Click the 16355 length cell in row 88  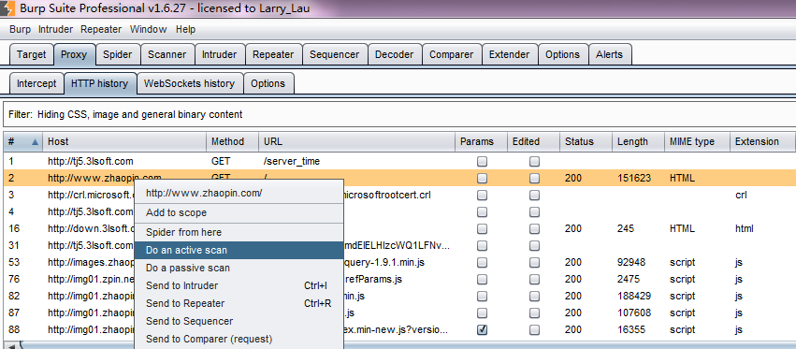pos(631,329)
